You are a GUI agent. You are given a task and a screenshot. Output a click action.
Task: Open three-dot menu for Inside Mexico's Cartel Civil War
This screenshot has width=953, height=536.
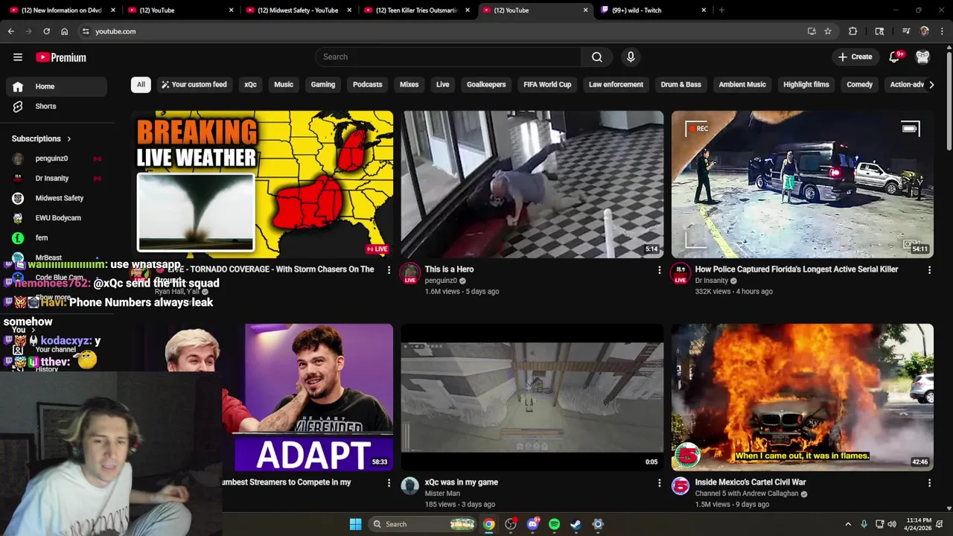coord(929,482)
